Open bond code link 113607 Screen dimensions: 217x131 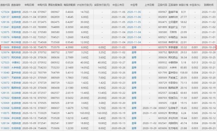click(x=5, y=42)
